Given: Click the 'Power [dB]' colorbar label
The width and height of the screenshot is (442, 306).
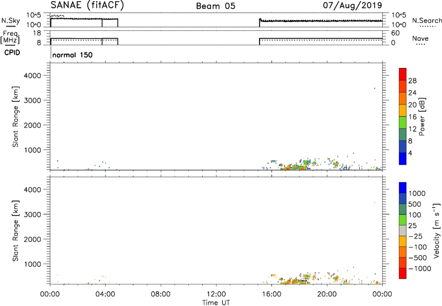Looking at the screenshot, I should pos(422,117).
